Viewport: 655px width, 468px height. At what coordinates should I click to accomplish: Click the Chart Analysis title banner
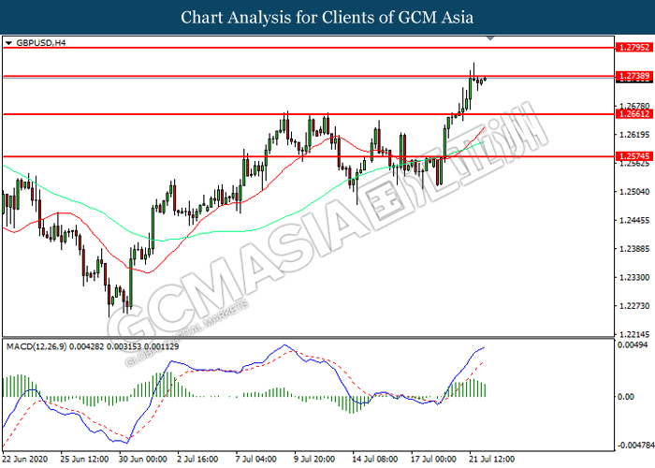point(327,18)
